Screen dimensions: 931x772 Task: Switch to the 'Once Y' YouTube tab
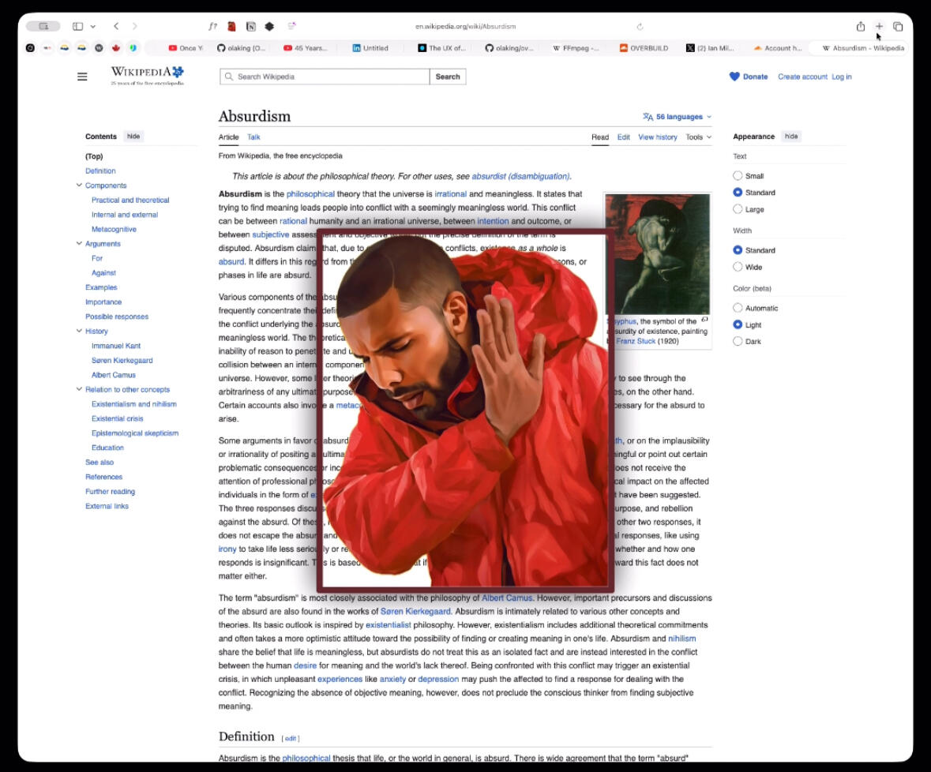point(186,48)
